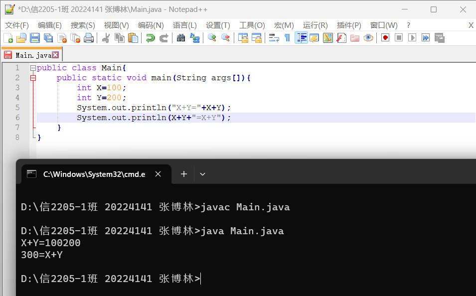Click the New file toolbar icon

[x=8, y=38]
